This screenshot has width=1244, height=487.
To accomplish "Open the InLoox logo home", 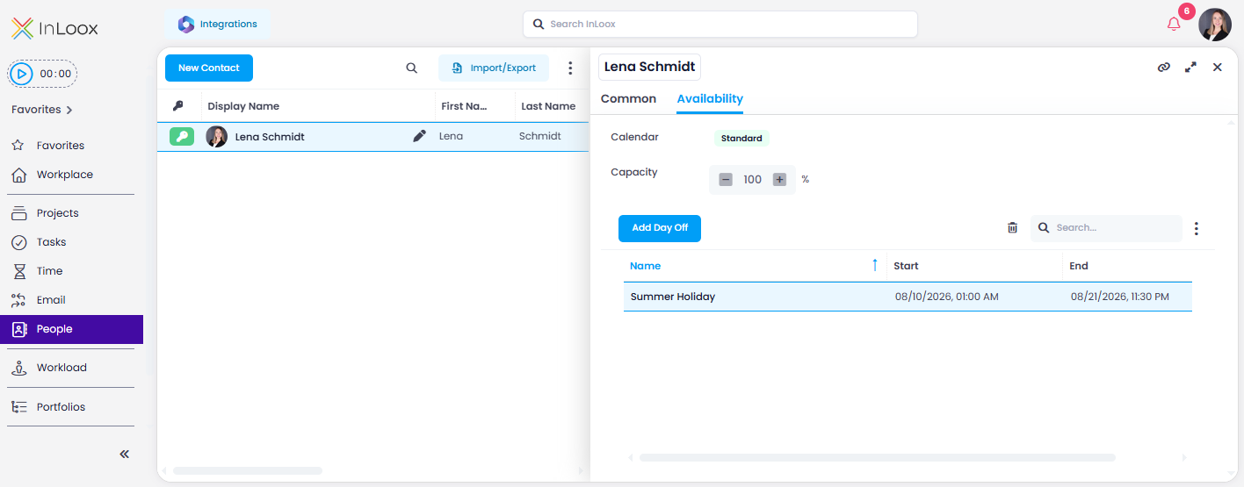I will point(54,28).
